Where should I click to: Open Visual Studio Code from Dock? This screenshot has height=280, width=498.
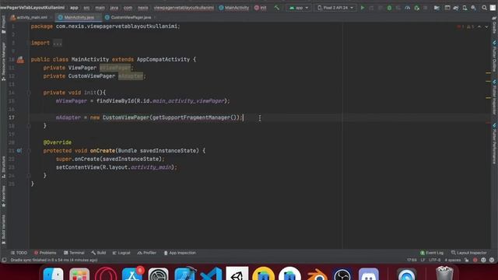coord(211,274)
